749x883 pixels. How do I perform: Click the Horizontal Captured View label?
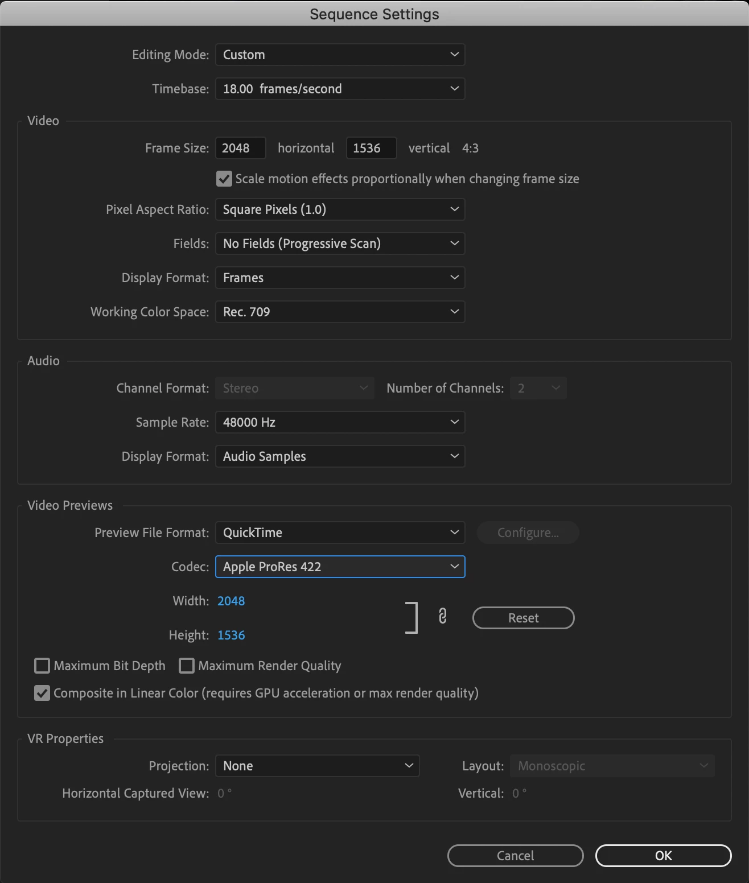pyautogui.click(x=135, y=793)
